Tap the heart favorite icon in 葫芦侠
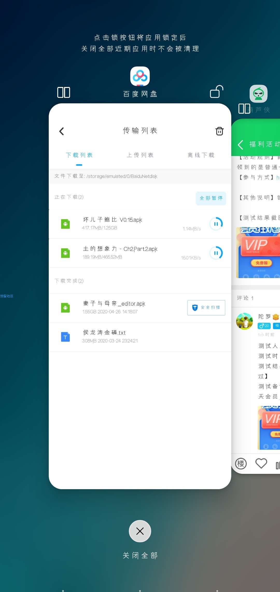 (x=261, y=463)
